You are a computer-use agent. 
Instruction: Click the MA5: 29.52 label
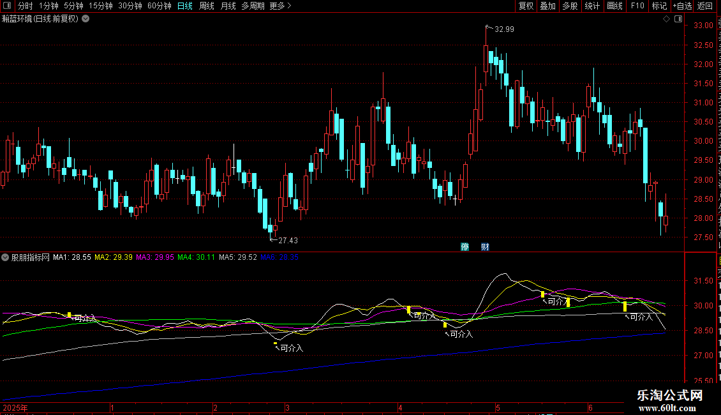coord(238,257)
